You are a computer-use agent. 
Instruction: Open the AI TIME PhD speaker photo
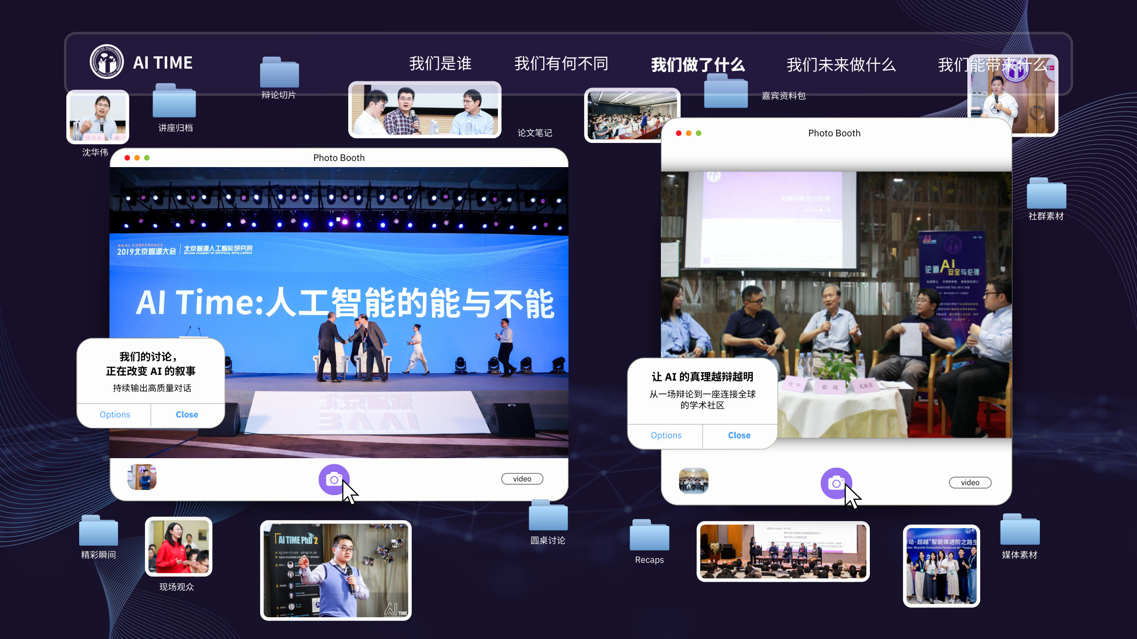336,570
